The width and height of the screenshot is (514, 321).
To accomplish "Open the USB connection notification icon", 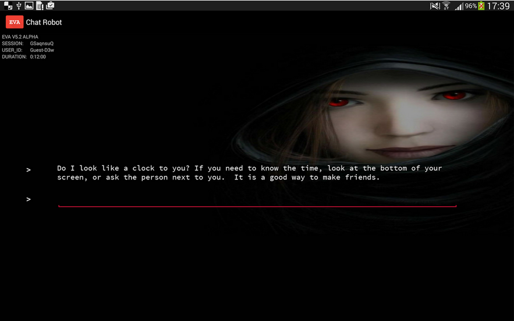I will (19, 6).
